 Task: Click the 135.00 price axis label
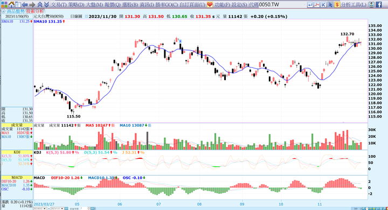[375, 25]
